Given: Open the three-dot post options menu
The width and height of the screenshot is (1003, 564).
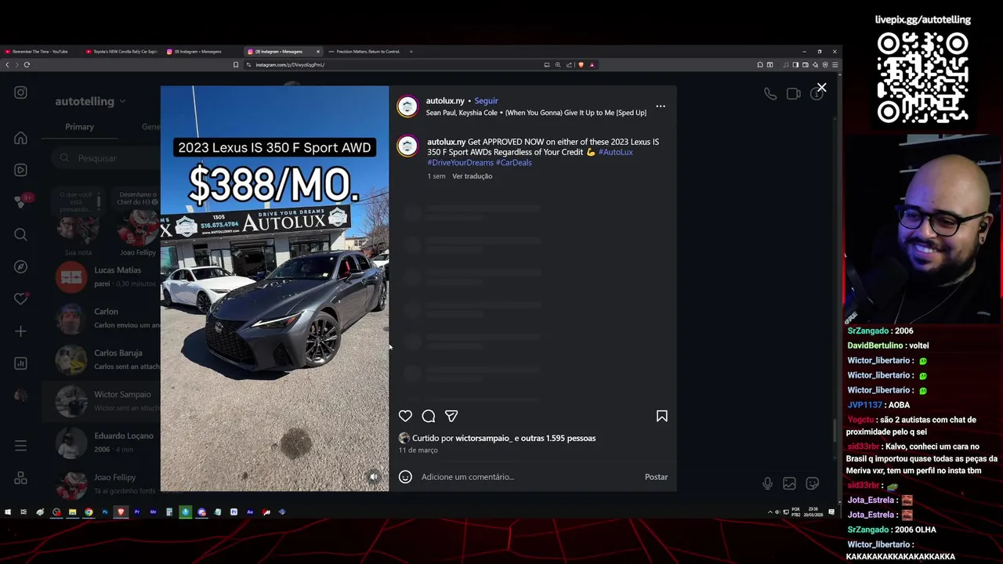Looking at the screenshot, I should click(x=661, y=107).
